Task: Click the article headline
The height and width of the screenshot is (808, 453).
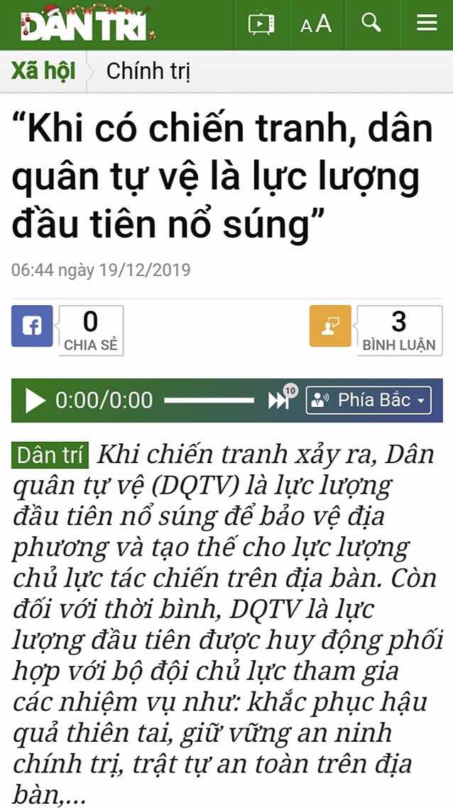Action: pos(223,176)
